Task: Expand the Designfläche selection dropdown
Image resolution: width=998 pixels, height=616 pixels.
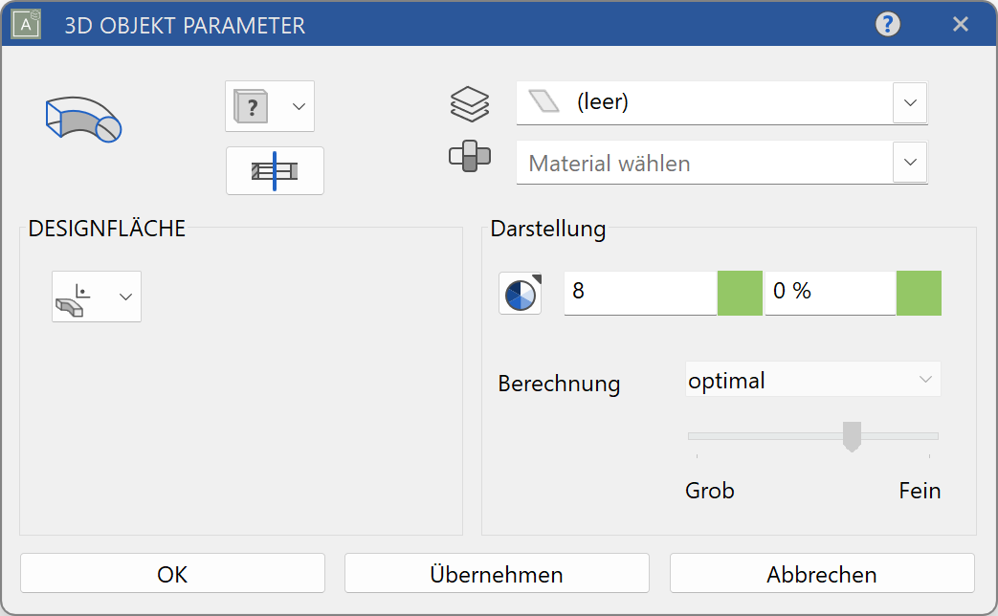Action: 124,297
